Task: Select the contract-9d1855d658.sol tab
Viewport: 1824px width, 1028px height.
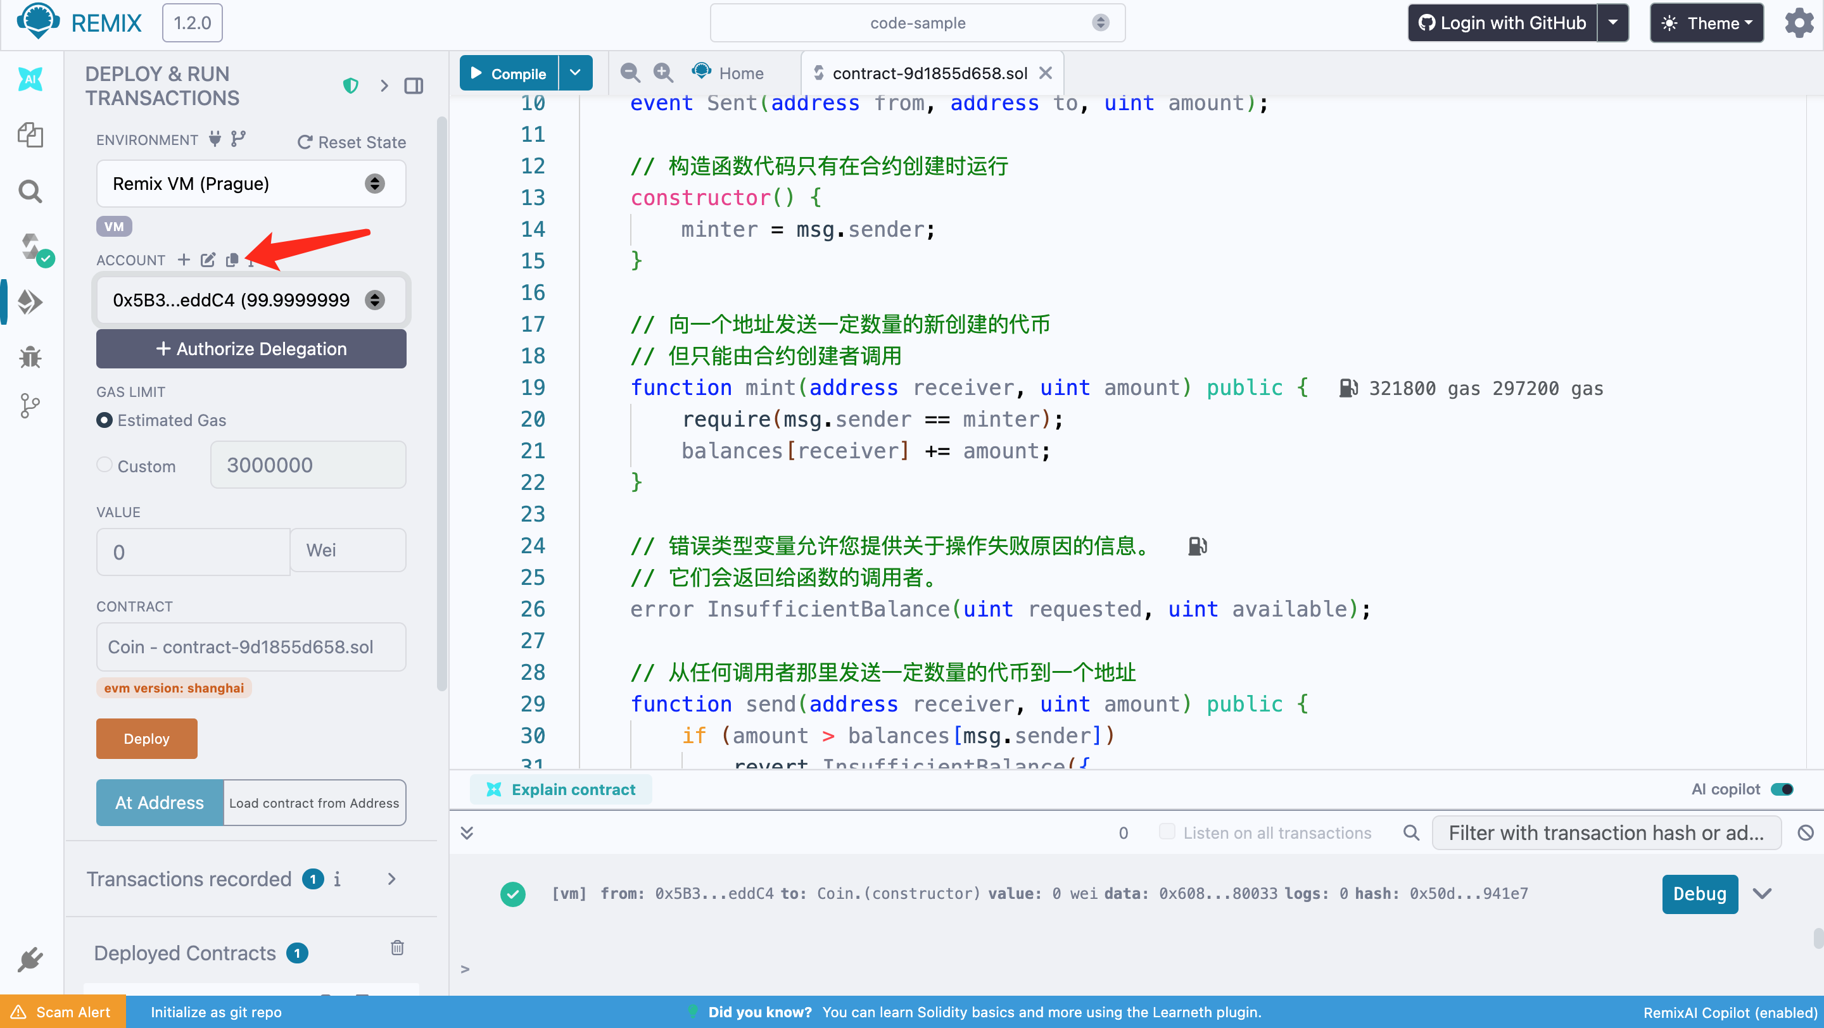Action: [929, 73]
